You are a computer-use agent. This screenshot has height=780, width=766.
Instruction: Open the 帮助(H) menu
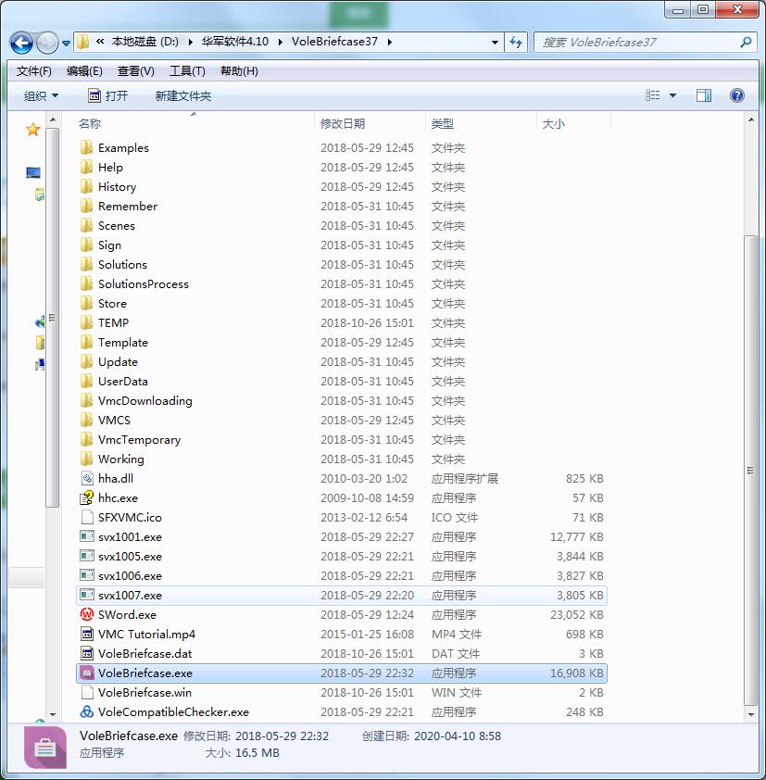[x=239, y=71]
